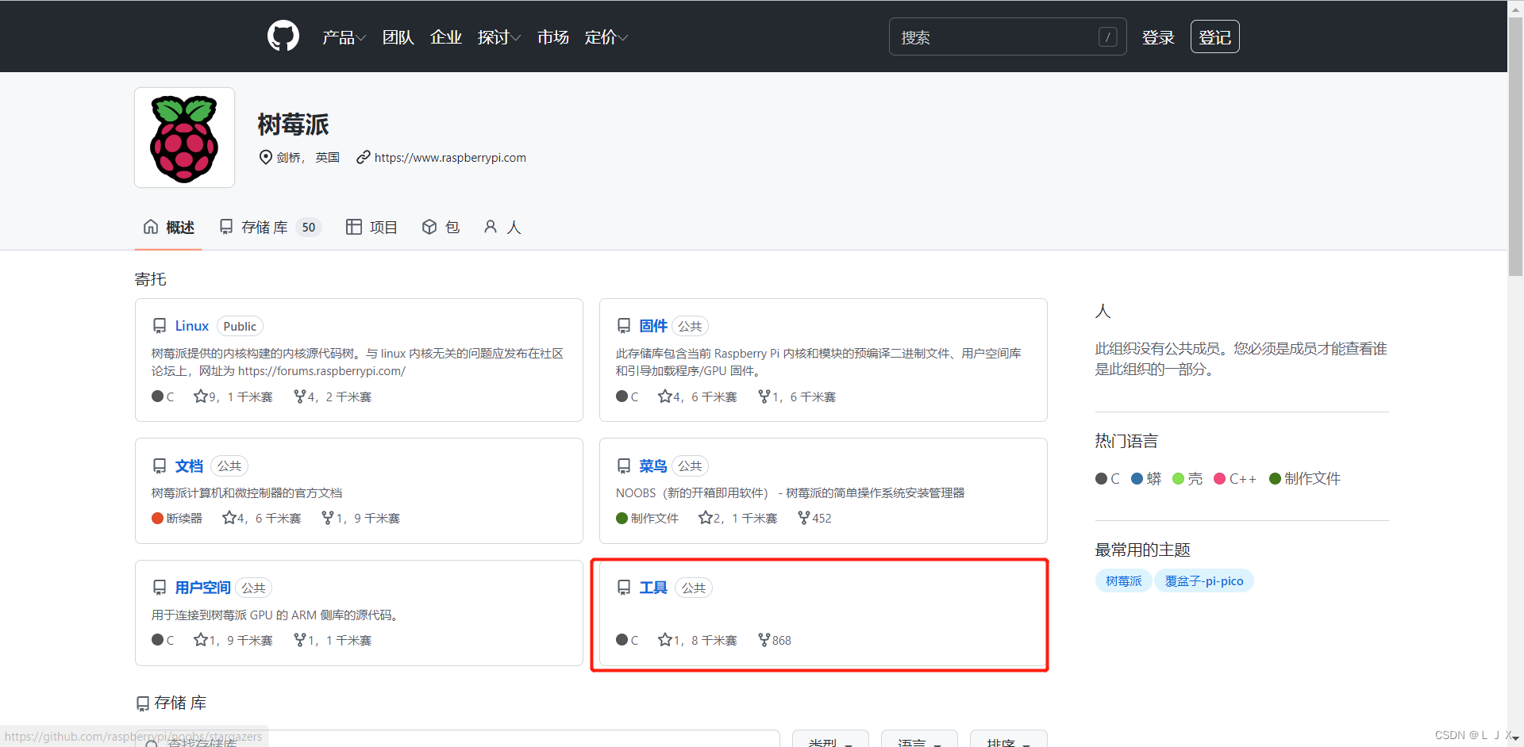Image resolution: width=1524 pixels, height=747 pixels.
Task: Select the 蟒 Python language link
Action: click(1147, 479)
